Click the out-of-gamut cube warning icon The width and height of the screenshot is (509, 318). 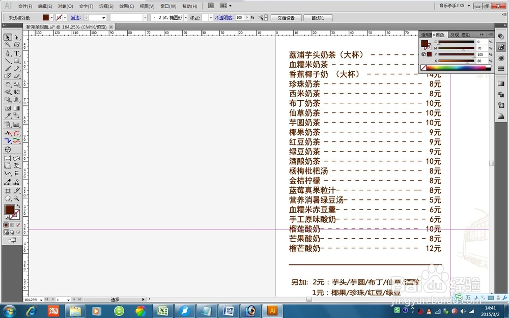(423, 54)
